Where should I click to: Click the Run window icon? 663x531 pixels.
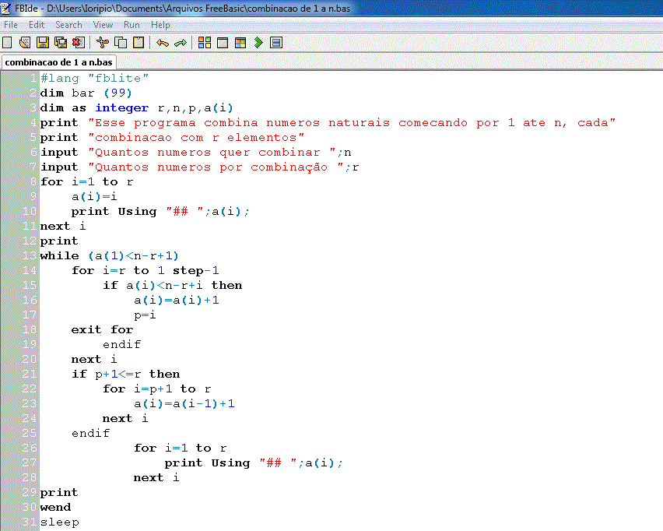coord(223,42)
